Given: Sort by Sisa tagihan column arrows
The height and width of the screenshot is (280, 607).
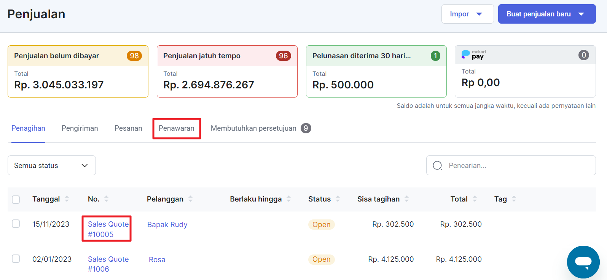Looking at the screenshot, I should click(x=406, y=199).
